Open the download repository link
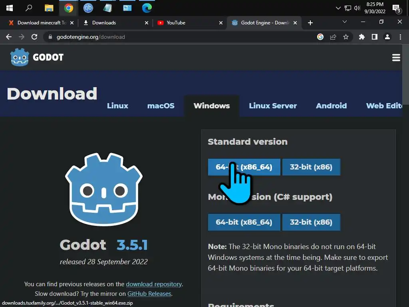This screenshot has height=307, width=409. (x=154, y=284)
